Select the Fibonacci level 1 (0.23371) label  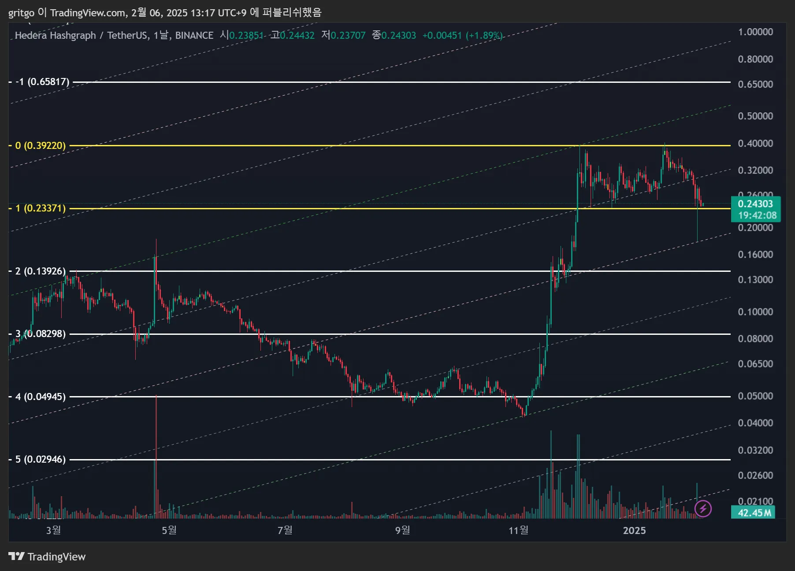pos(41,208)
